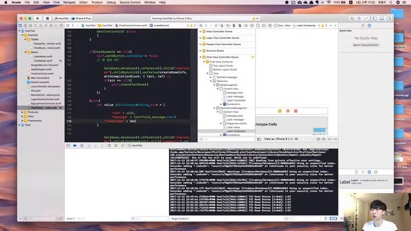Click createRoom() in the jump bar
The height and width of the screenshot is (231, 411).
(x=159, y=26)
